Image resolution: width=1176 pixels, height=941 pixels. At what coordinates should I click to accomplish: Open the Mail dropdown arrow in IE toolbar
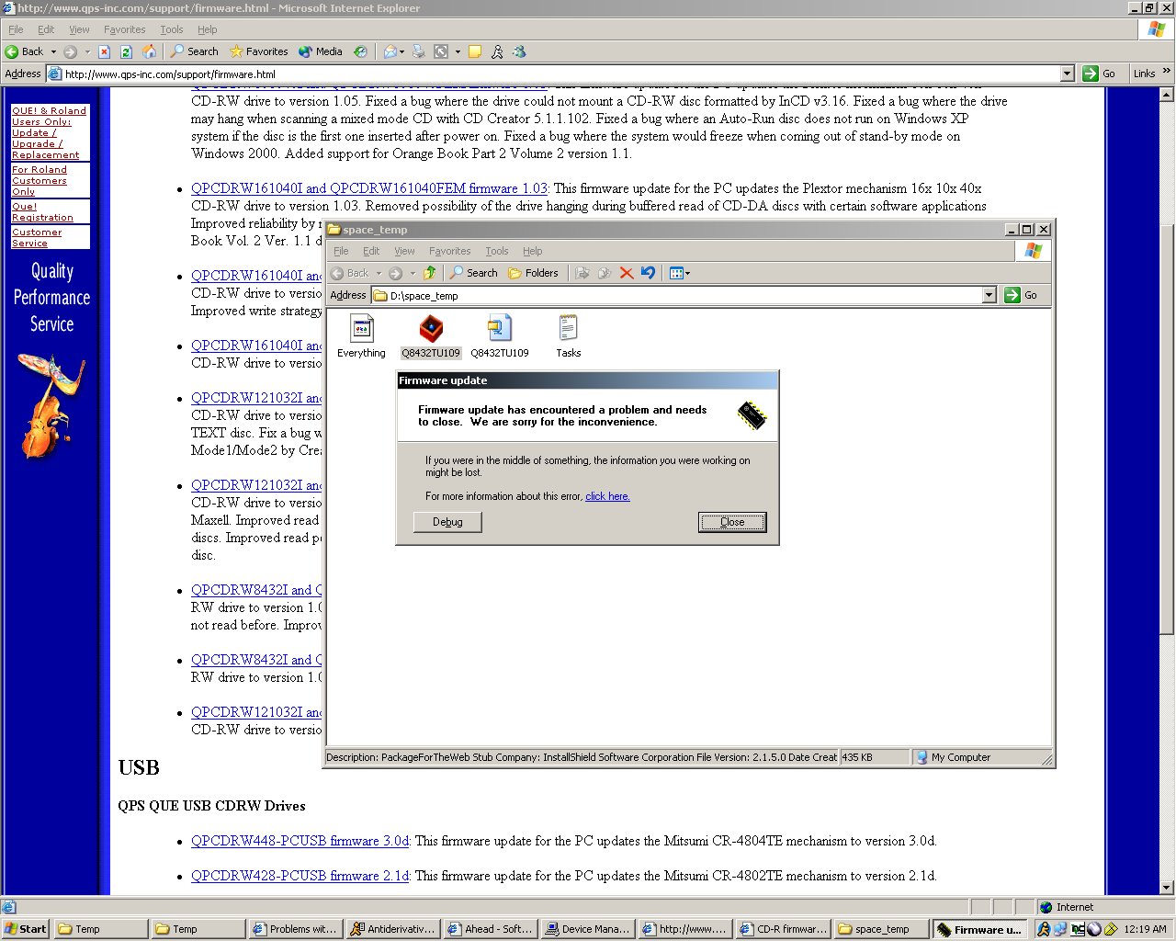pos(402,51)
